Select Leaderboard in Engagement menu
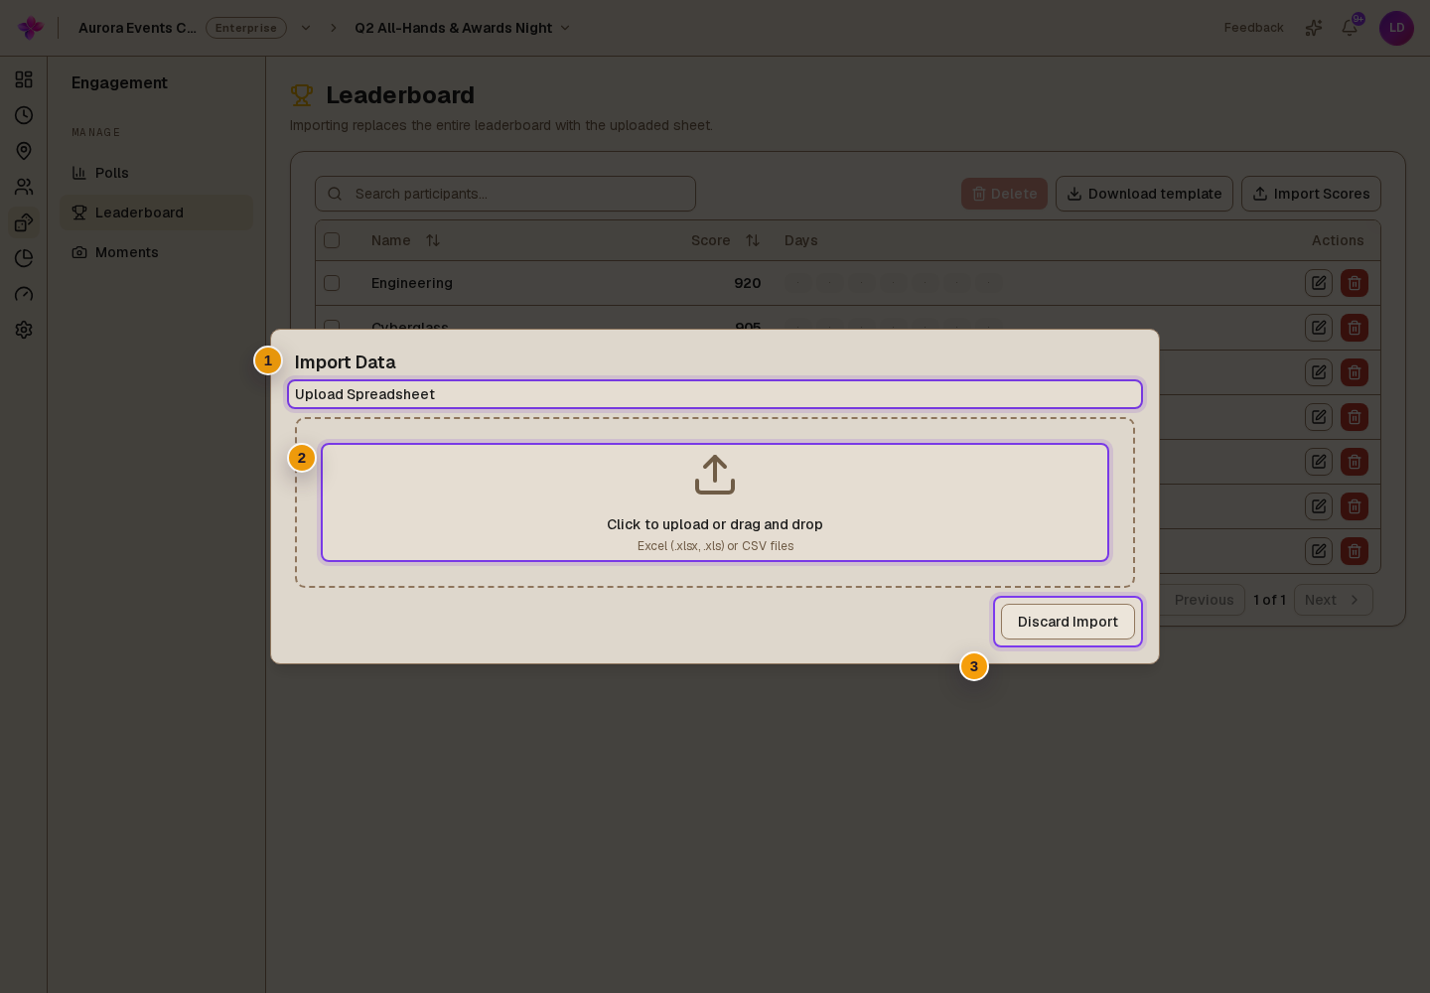Viewport: 1430px width, 993px height. 156,213
